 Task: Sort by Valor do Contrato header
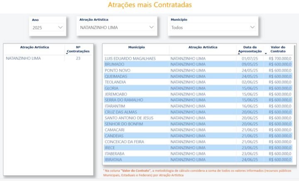pyautogui.click(x=278, y=49)
